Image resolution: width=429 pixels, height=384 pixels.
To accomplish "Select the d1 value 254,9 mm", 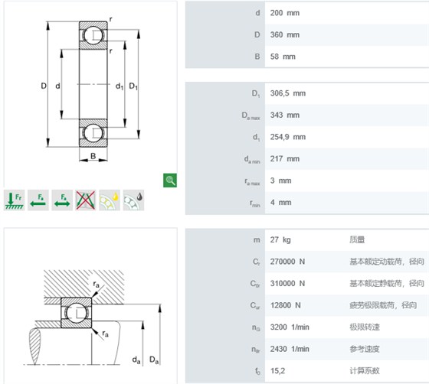I will pos(288,137).
